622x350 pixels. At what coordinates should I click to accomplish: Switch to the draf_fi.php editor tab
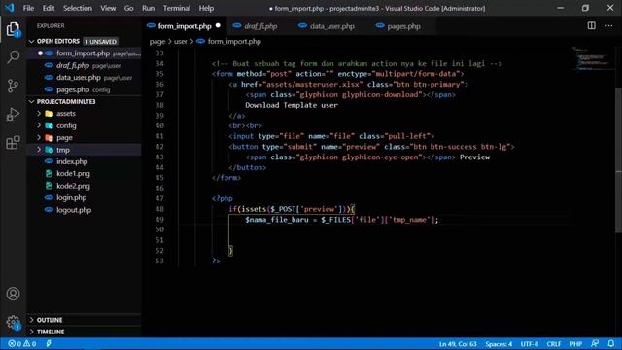coord(260,26)
